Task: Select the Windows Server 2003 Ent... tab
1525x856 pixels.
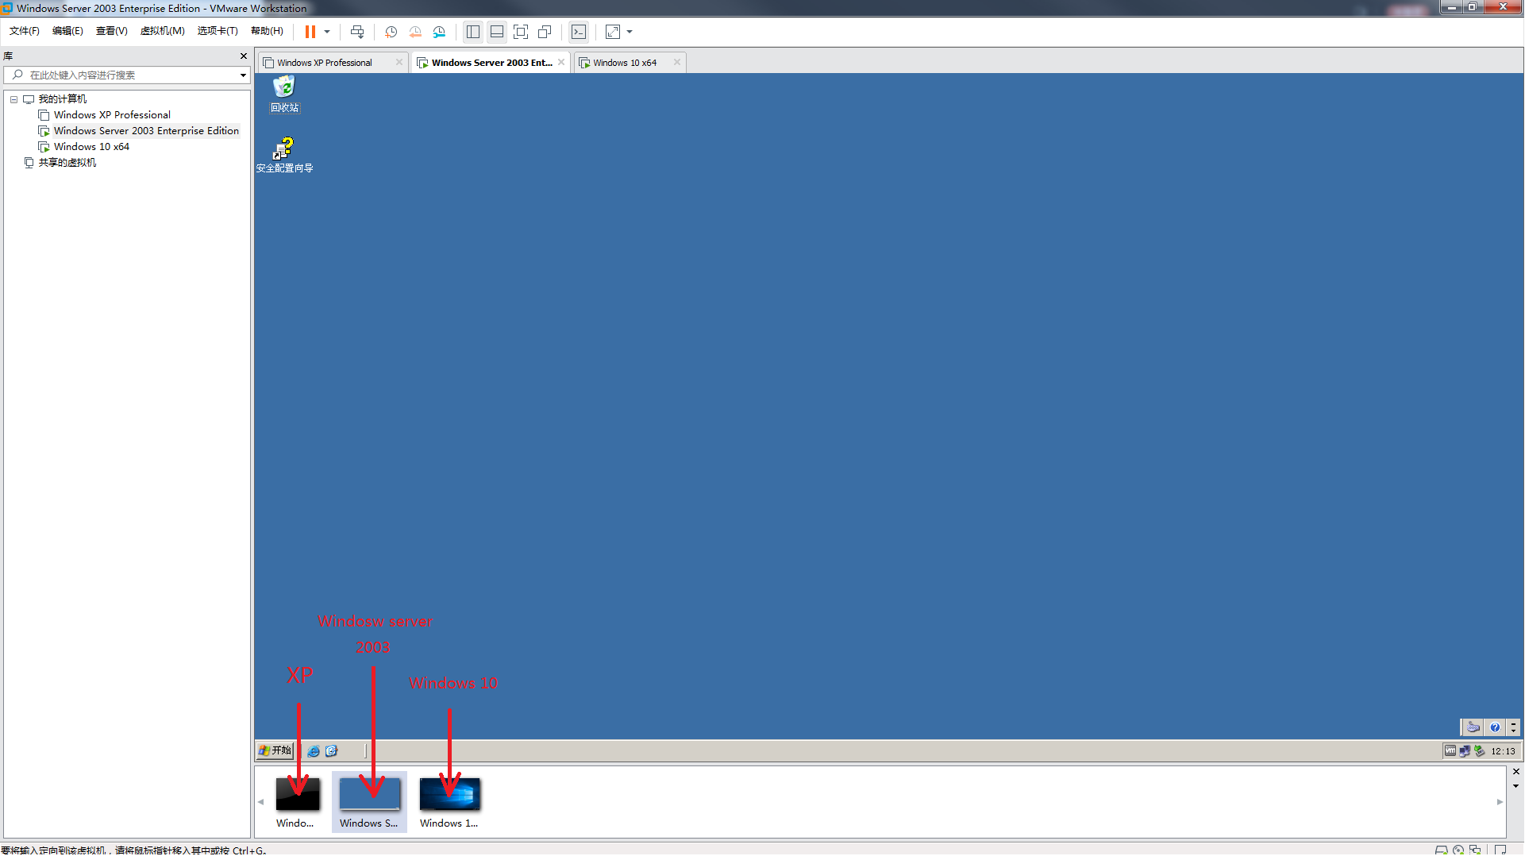Action: [x=491, y=63]
